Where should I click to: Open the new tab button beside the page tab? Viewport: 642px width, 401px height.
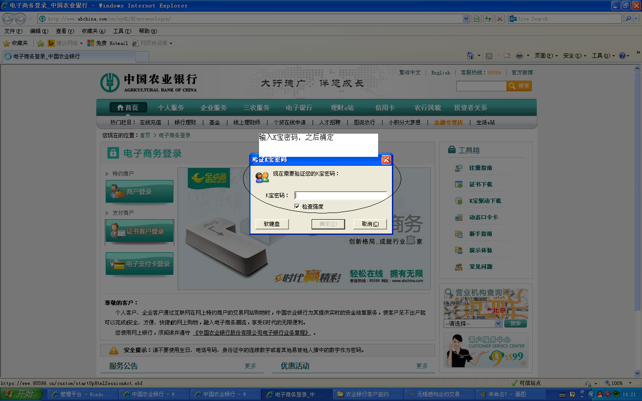coord(142,57)
